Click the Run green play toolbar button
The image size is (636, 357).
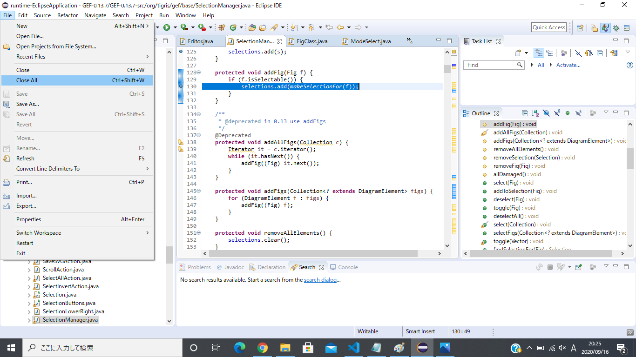[167, 27]
